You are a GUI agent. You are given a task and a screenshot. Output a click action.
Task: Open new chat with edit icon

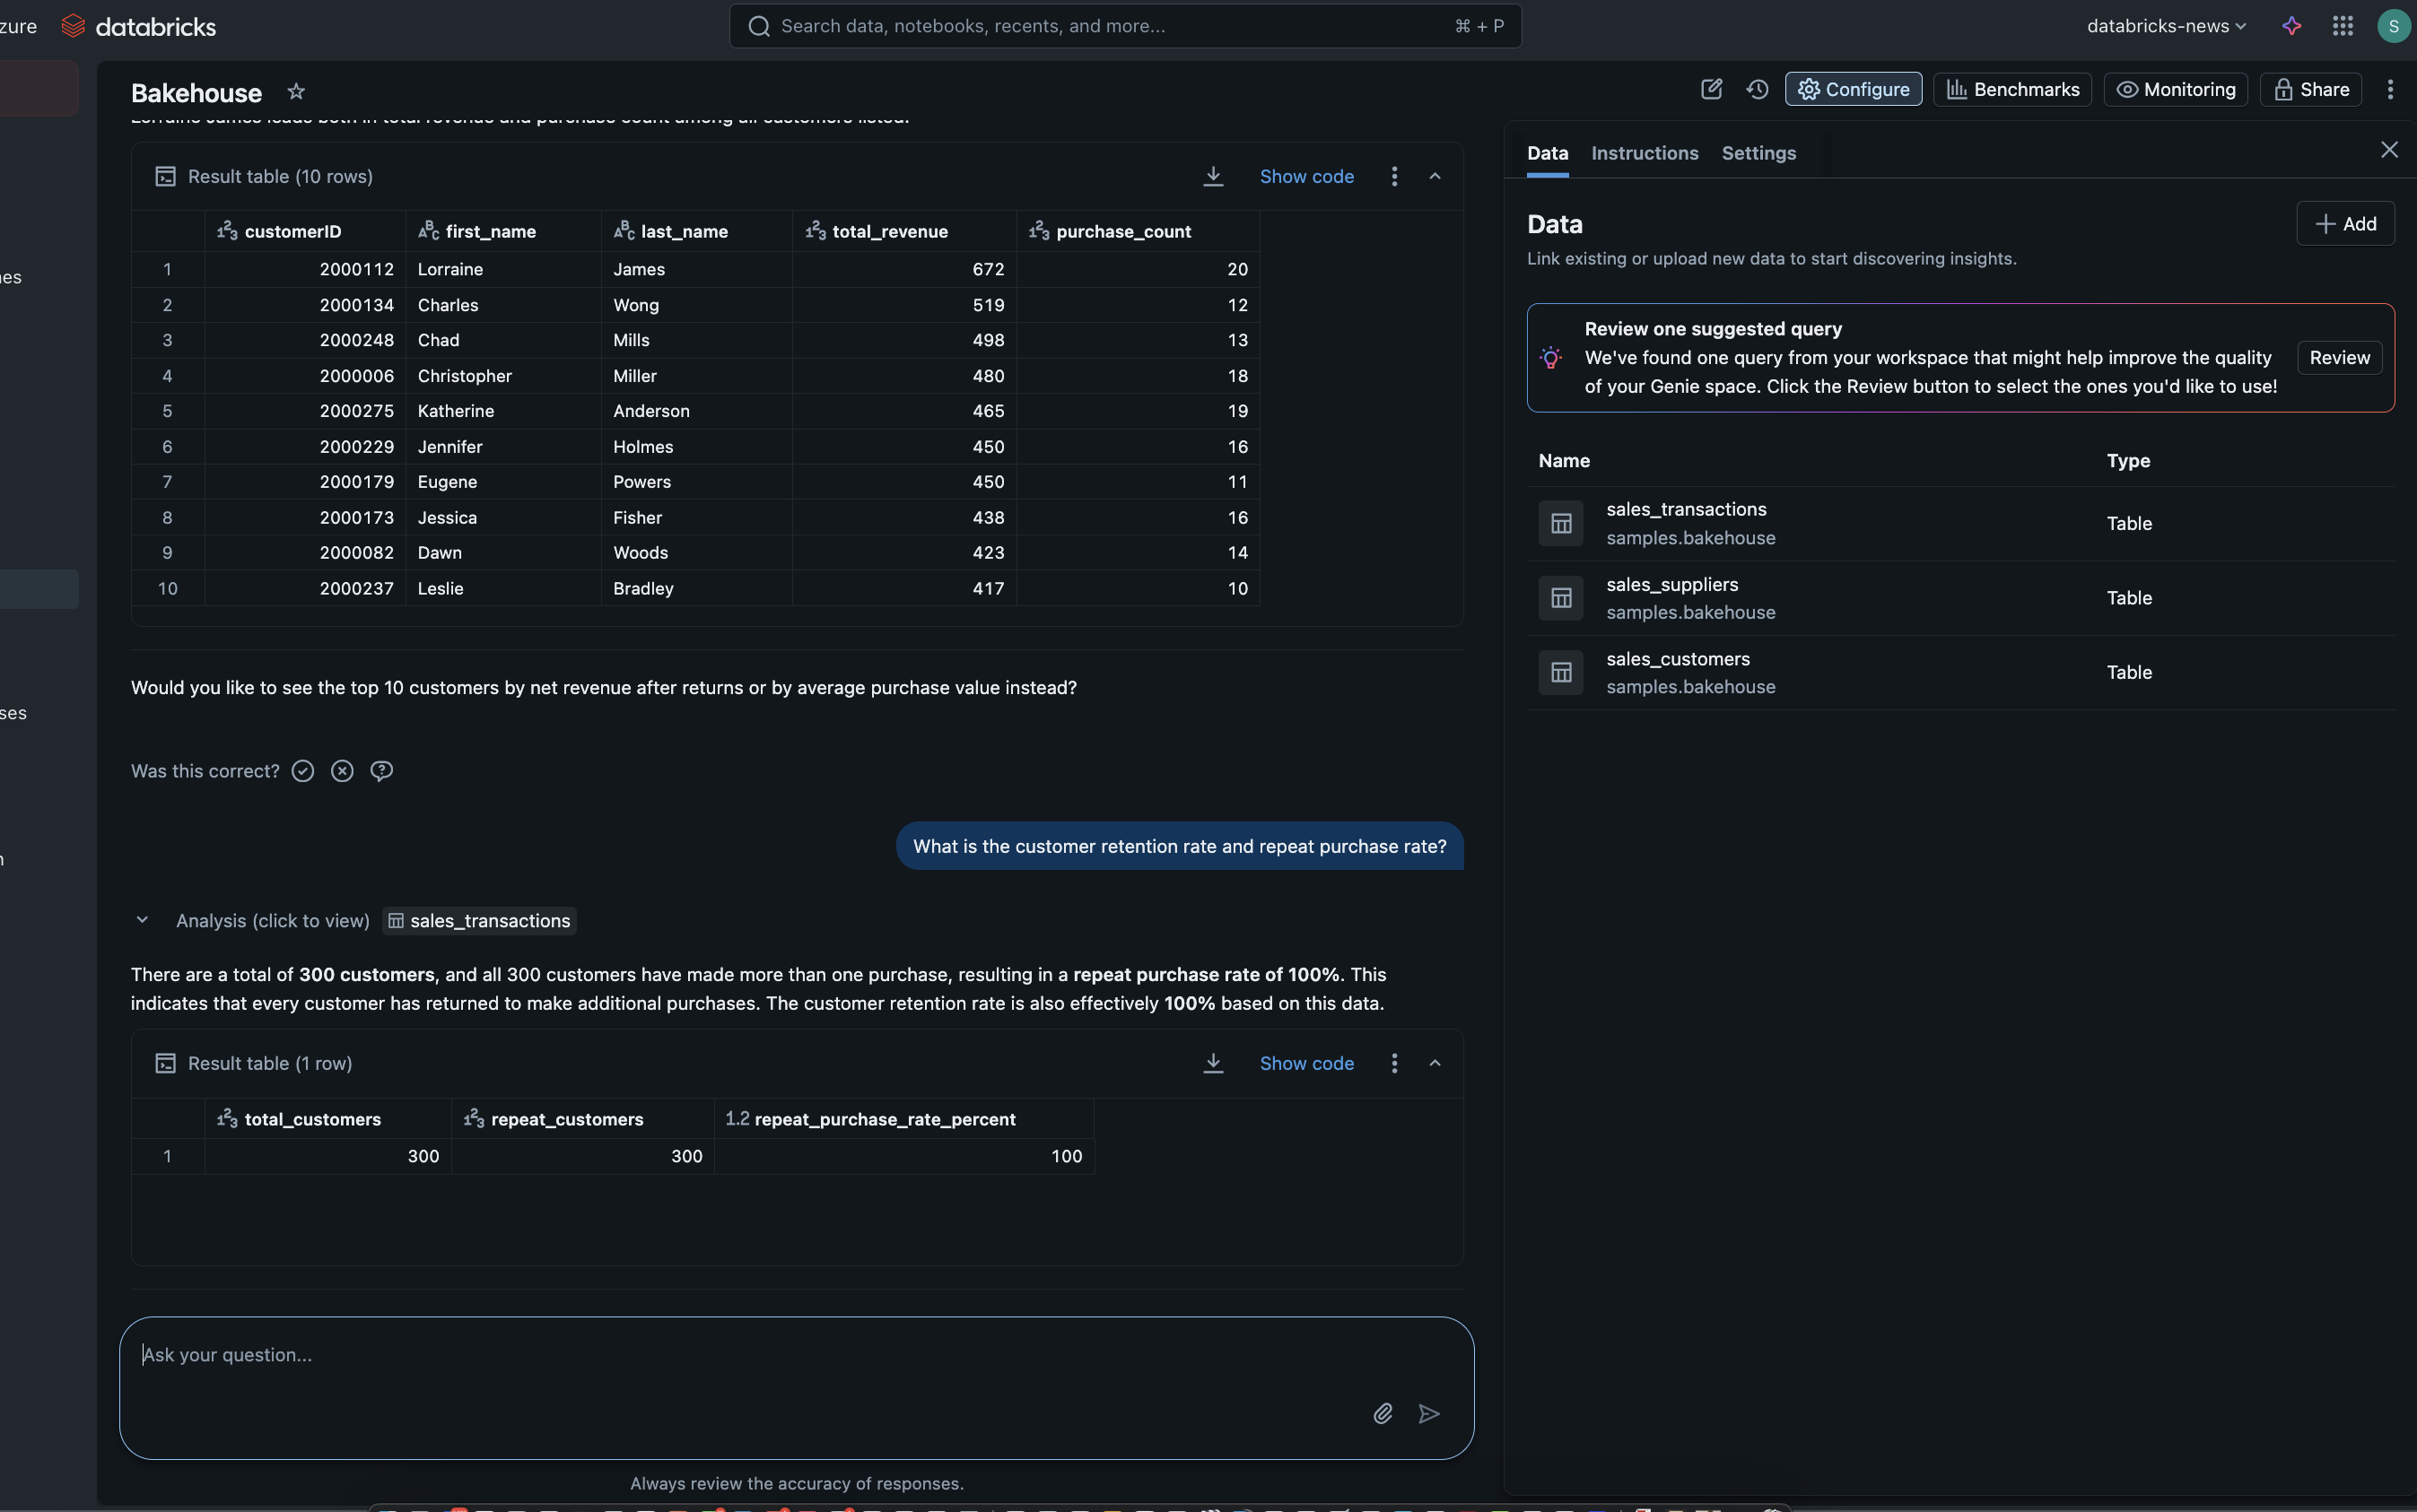point(1712,89)
